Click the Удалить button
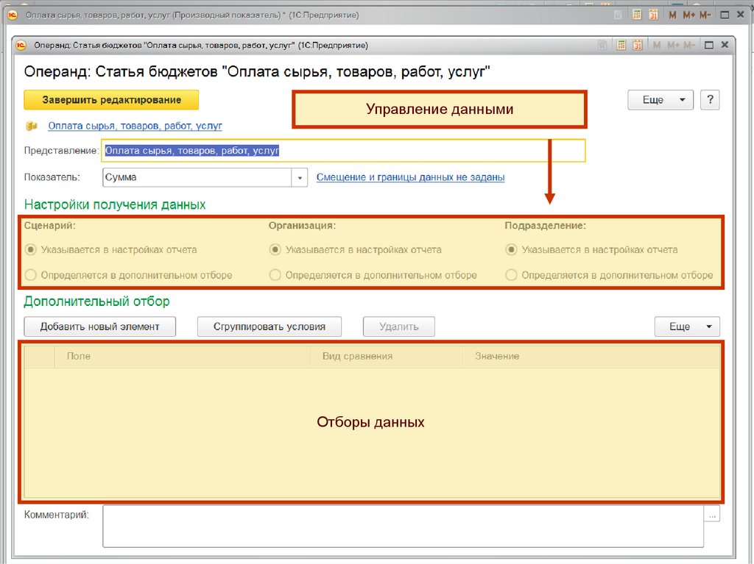 click(399, 326)
